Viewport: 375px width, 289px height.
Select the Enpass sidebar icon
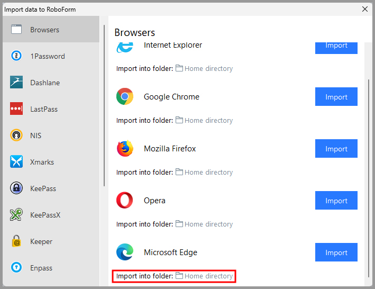[x=16, y=268]
